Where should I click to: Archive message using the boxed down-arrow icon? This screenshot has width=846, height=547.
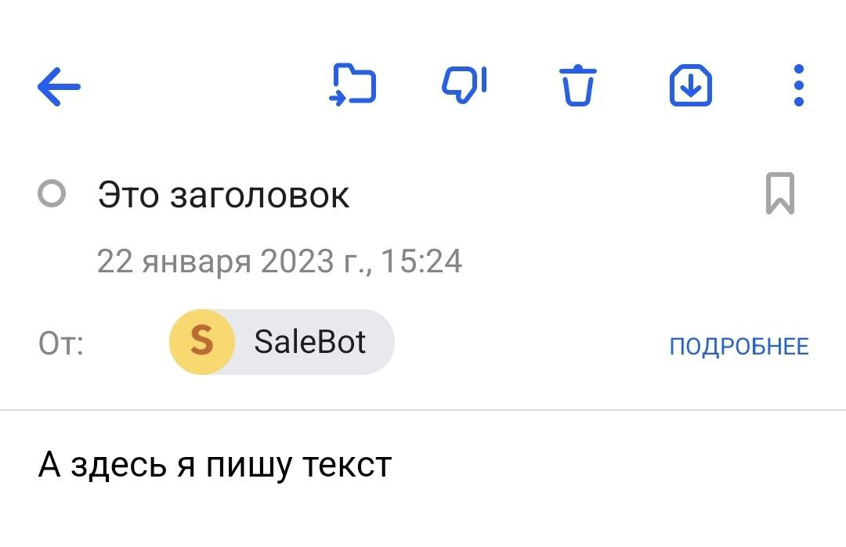click(690, 85)
